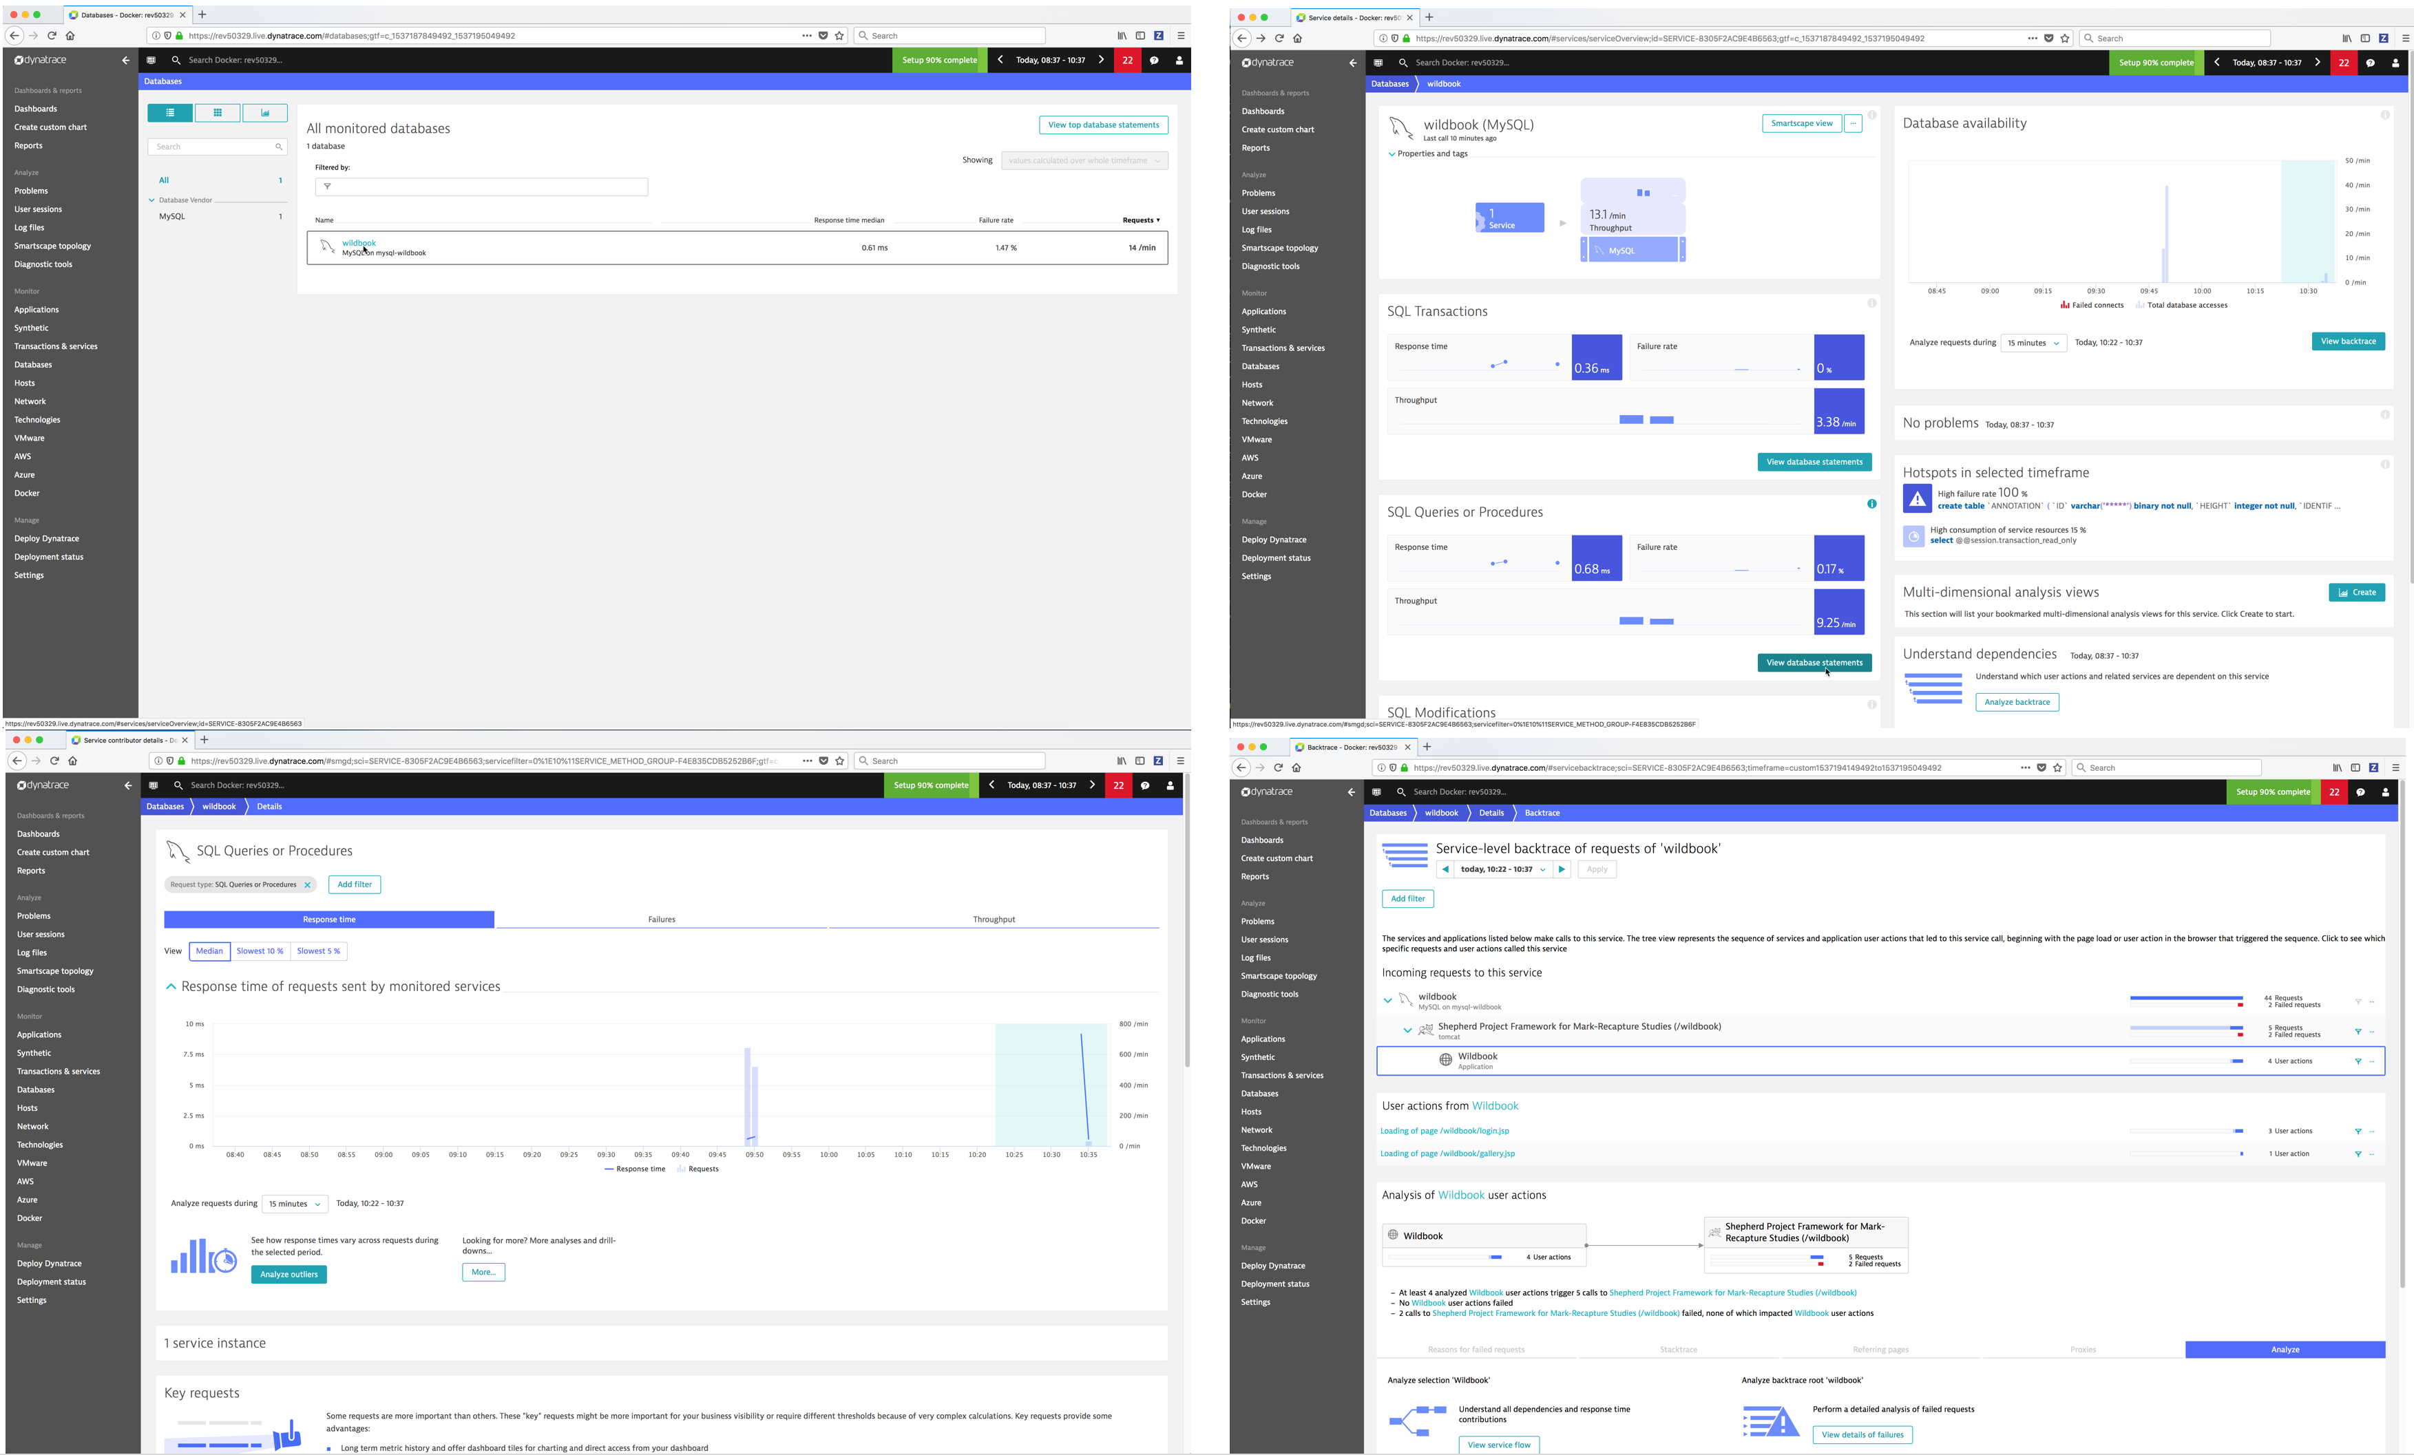The width and height of the screenshot is (2414, 1455).
Task: Toggle filter funnel on Wildbook Application row
Action: tap(2358, 1061)
